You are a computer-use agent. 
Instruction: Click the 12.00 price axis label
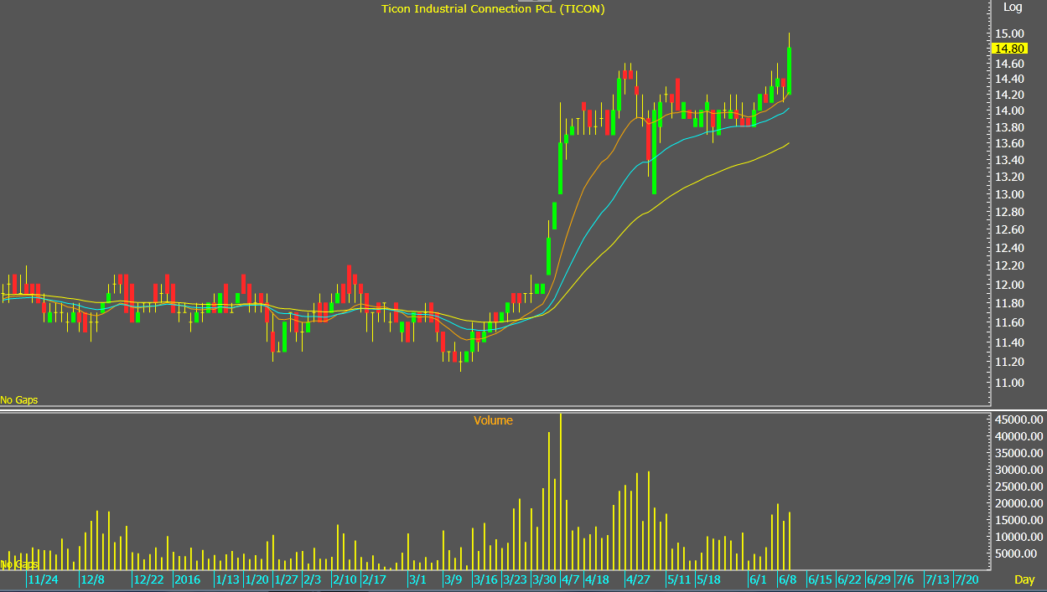coord(1008,285)
